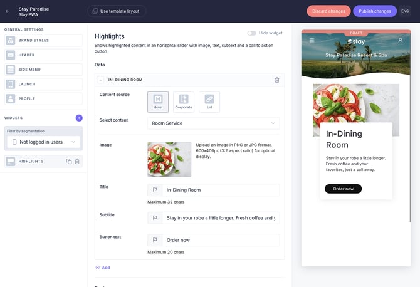Viewport: 420px width, 287px height.
Task: Discard changes
Action: click(328, 11)
